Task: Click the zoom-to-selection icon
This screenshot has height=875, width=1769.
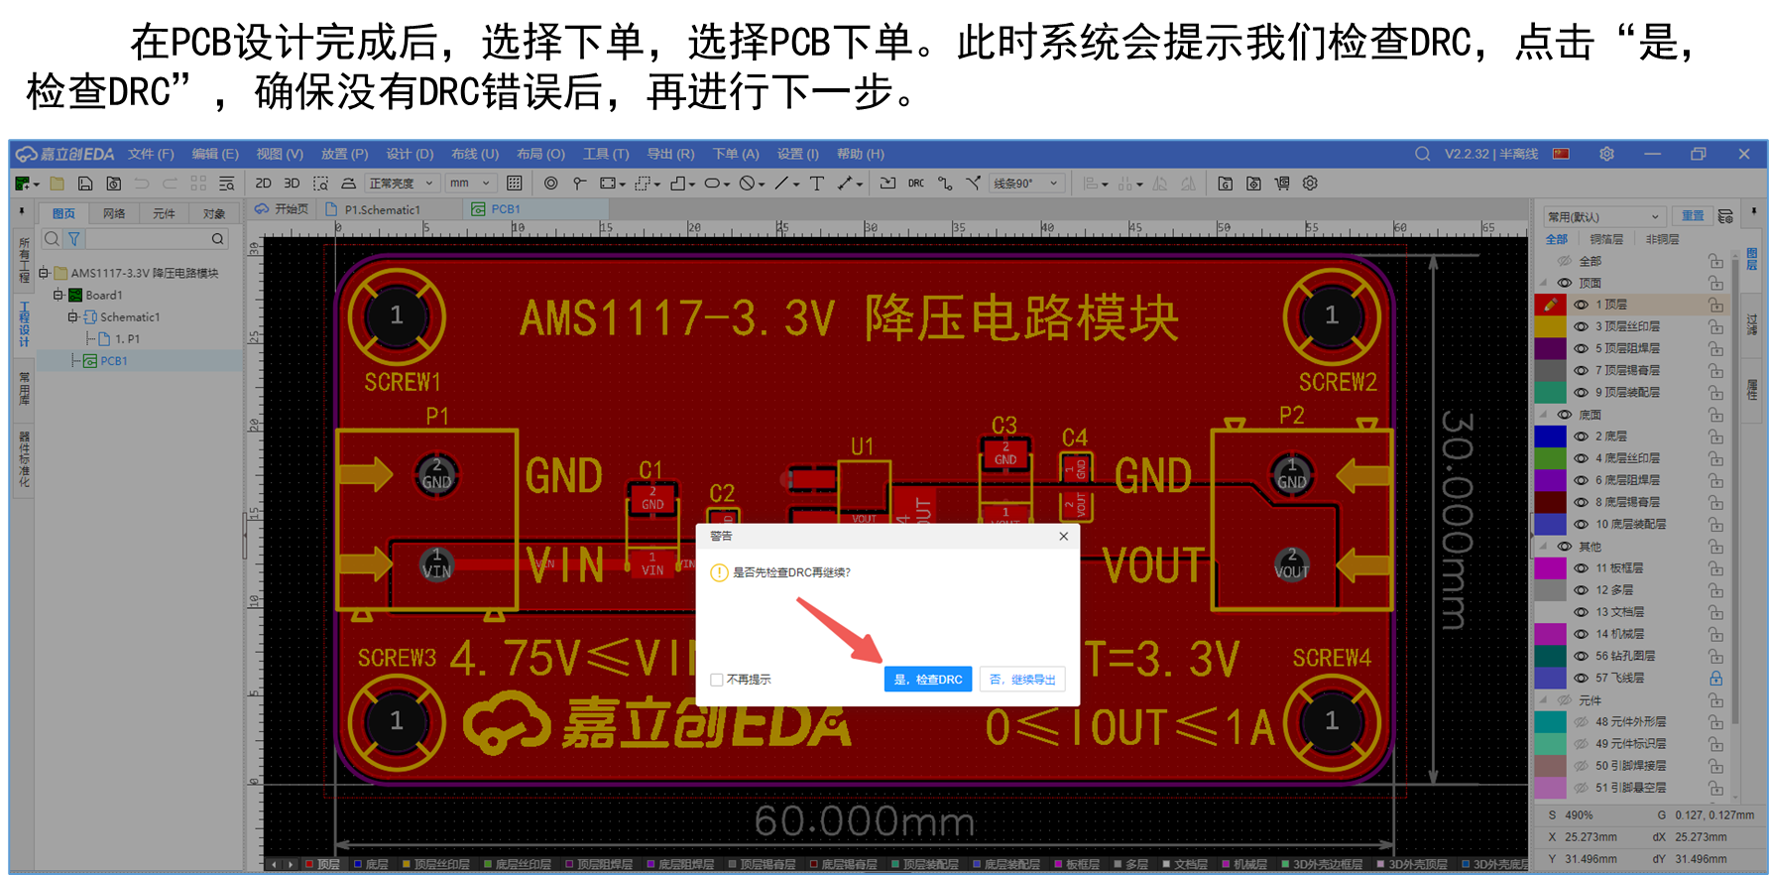Action: pos(320,184)
